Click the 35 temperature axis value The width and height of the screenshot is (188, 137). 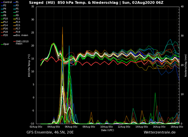point(33,7)
